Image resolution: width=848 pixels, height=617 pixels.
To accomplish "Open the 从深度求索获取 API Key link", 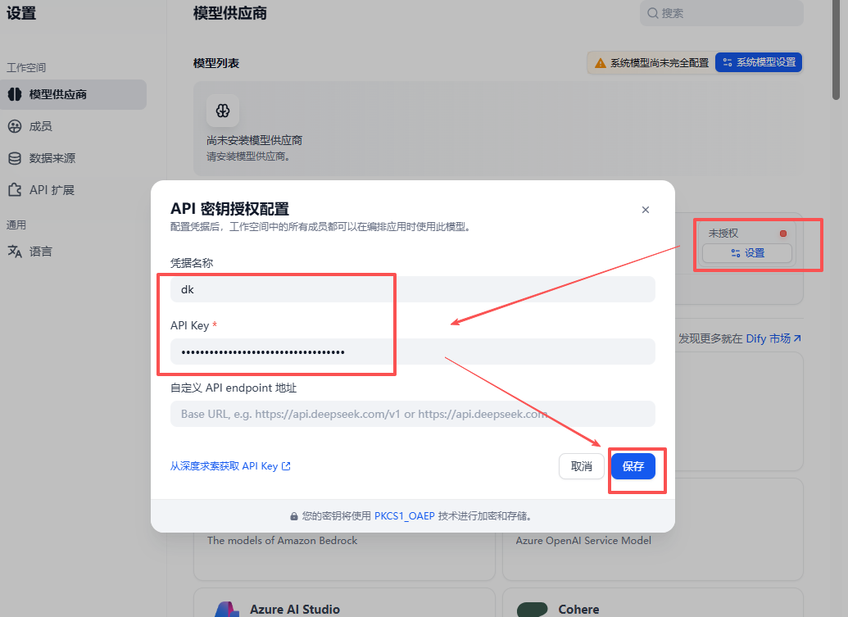I will click(x=230, y=466).
